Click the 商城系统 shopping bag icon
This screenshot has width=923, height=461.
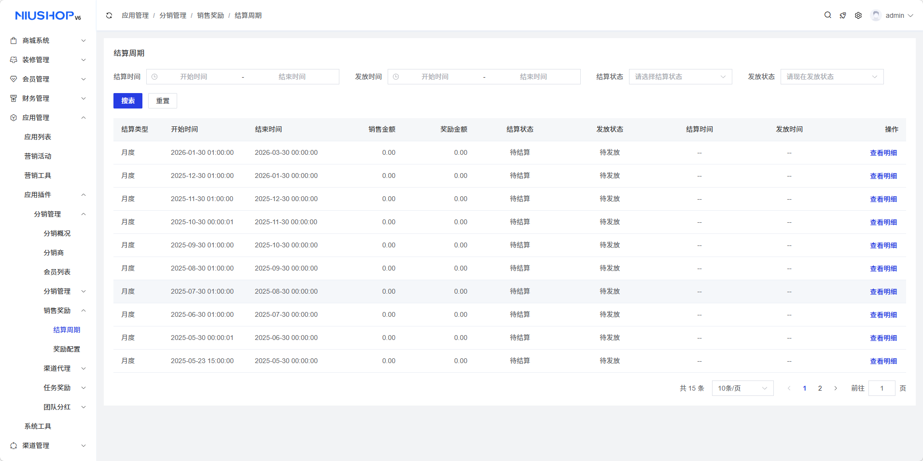coord(14,41)
